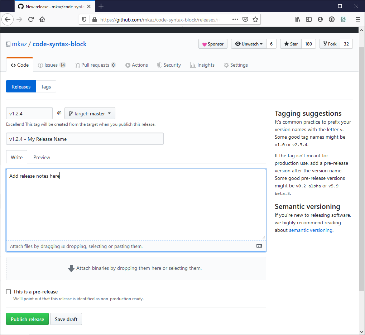The width and height of the screenshot is (365, 335).
Task: Click the Attach binaries drop zone text
Action: [x=139, y=268]
